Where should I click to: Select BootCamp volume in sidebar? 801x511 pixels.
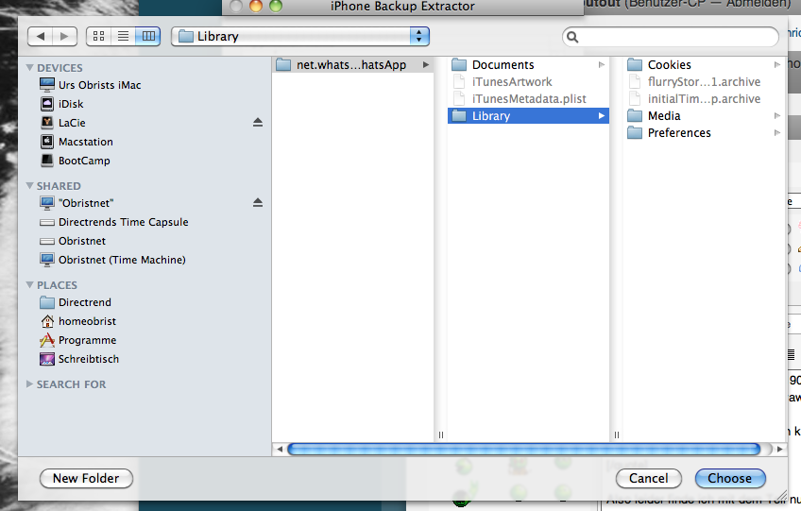click(83, 161)
